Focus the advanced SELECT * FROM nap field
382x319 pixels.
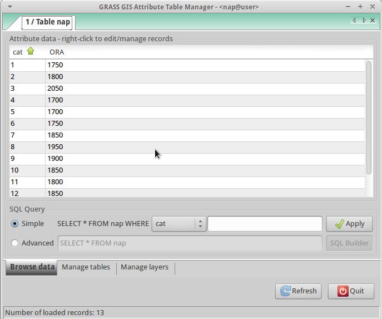pyautogui.click(x=190, y=243)
